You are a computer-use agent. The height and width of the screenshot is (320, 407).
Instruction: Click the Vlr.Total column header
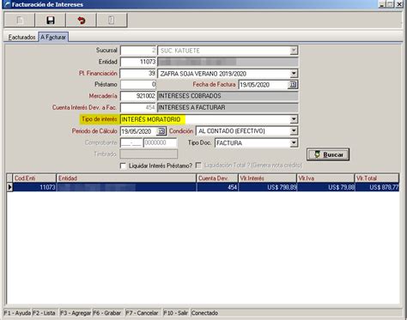pos(377,178)
